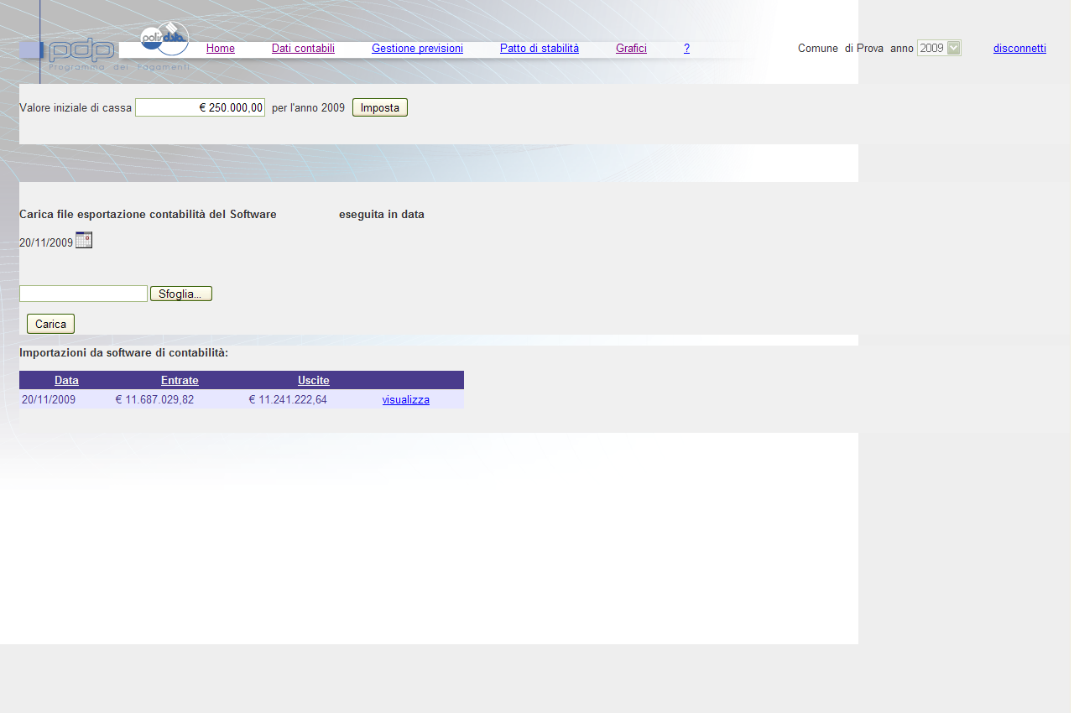Sort table by Data column header
Viewport: 1074px width, 713px height.
[66, 380]
